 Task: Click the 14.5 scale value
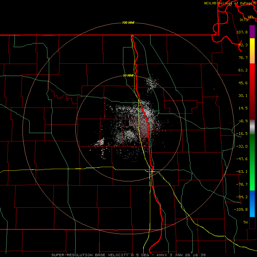pyautogui.click(x=243, y=108)
